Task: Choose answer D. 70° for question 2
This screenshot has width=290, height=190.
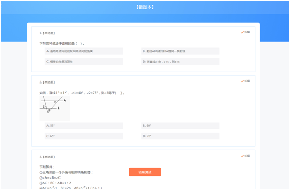Action: 180,136
